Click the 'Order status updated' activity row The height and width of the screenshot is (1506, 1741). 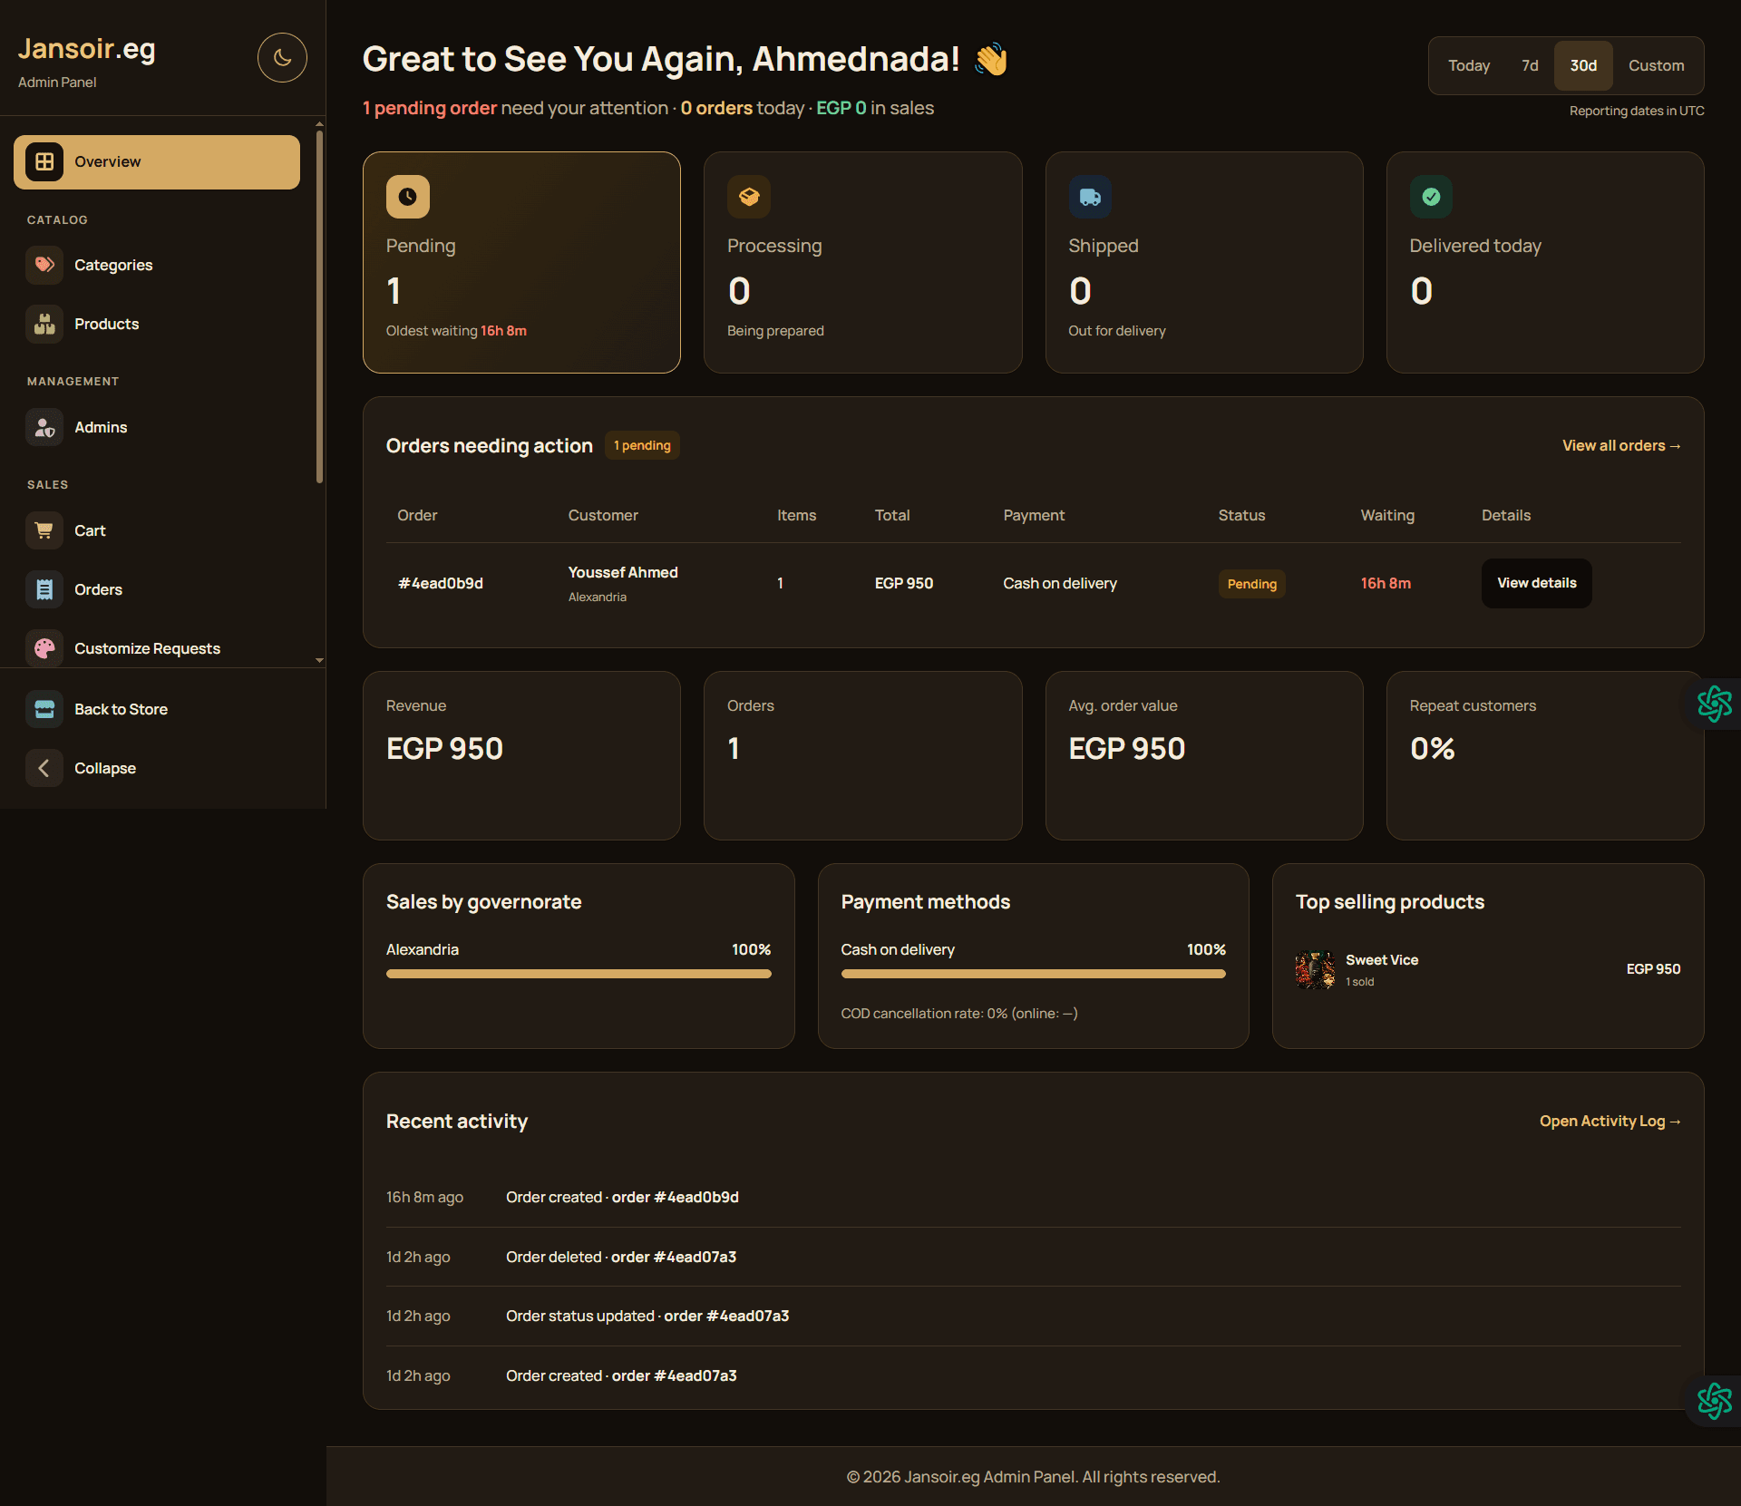click(1033, 1316)
